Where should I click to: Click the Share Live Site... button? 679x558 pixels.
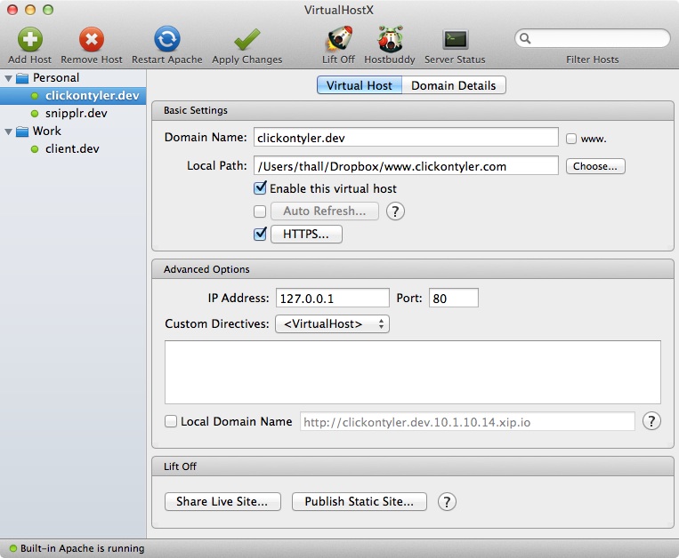click(x=222, y=501)
